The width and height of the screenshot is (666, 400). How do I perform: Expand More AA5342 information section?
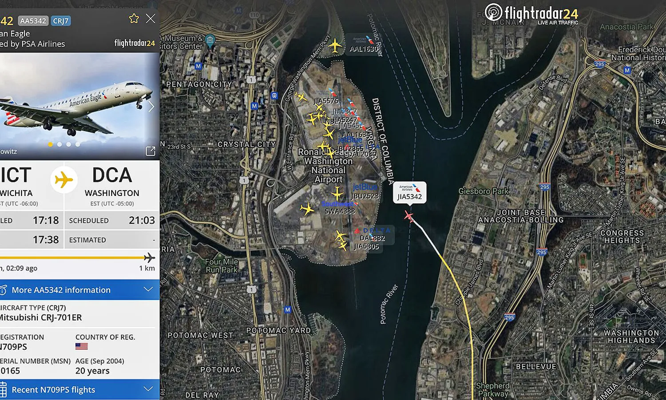click(x=80, y=290)
